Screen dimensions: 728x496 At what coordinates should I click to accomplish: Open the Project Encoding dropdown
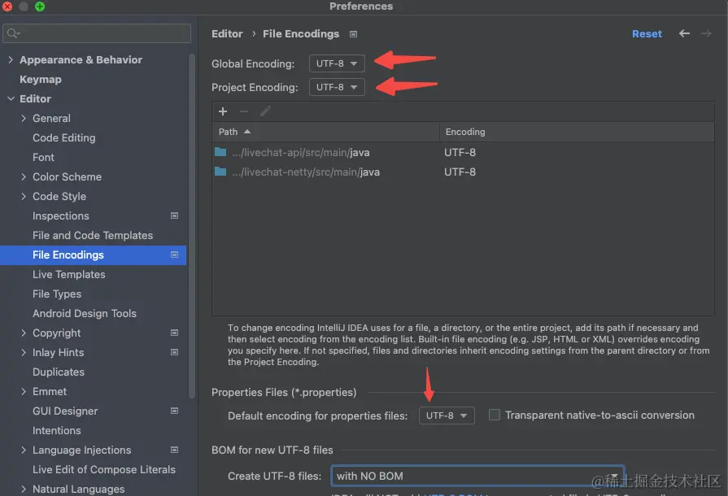pos(337,87)
